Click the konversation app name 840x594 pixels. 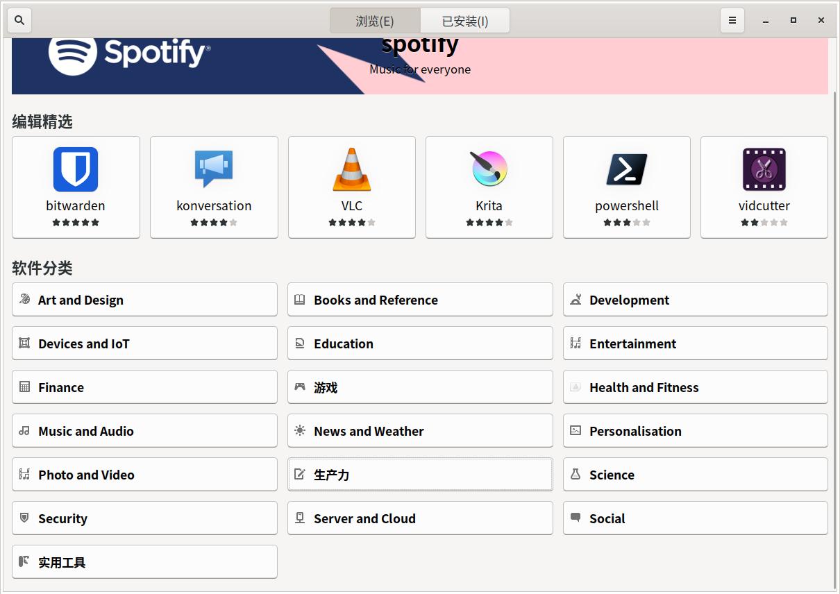click(214, 206)
